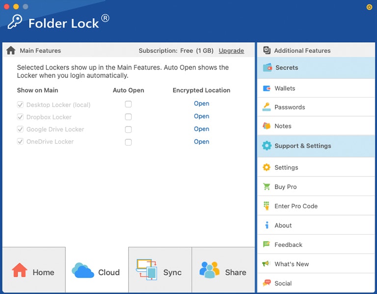
Task: Click the About info icon
Action: point(267,225)
